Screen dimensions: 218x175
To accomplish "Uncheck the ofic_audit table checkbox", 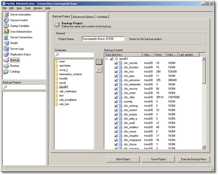I will (x=116, y=123).
